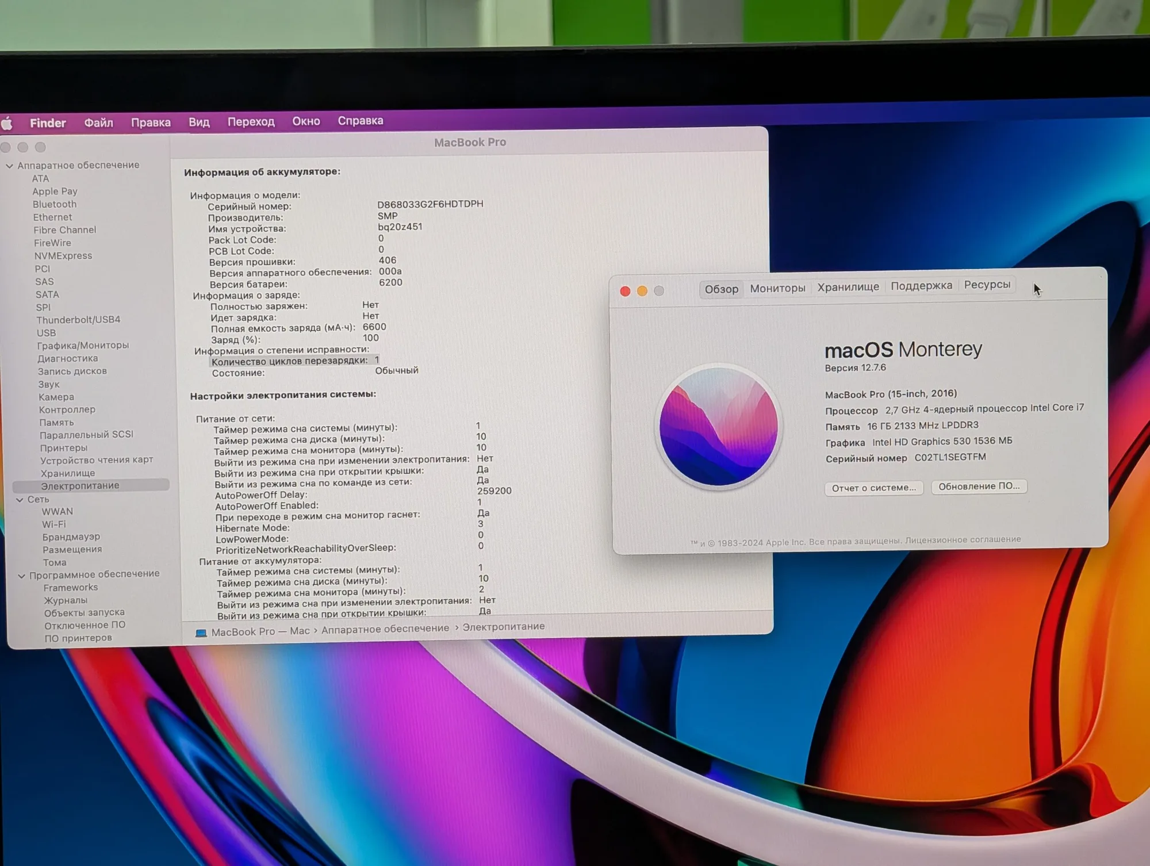
Task: Select Thunderbolt/USB4 in the sidebar
Action: pyautogui.click(x=78, y=320)
